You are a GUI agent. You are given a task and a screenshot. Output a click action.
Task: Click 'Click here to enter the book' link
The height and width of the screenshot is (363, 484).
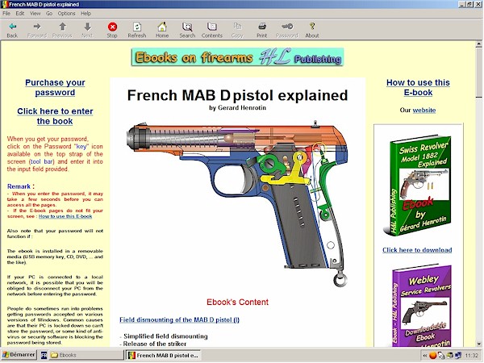[55, 116]
